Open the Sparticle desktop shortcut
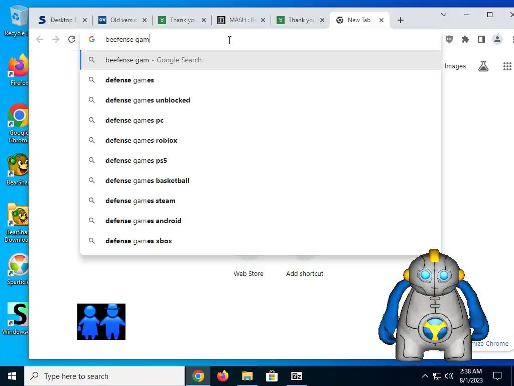514x386 pixels. click(18, 269)
